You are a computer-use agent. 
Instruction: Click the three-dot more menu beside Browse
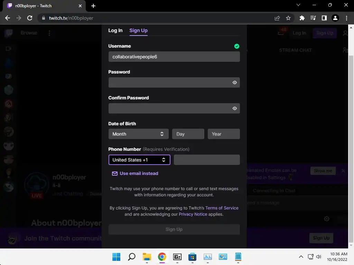coord(49,33)
